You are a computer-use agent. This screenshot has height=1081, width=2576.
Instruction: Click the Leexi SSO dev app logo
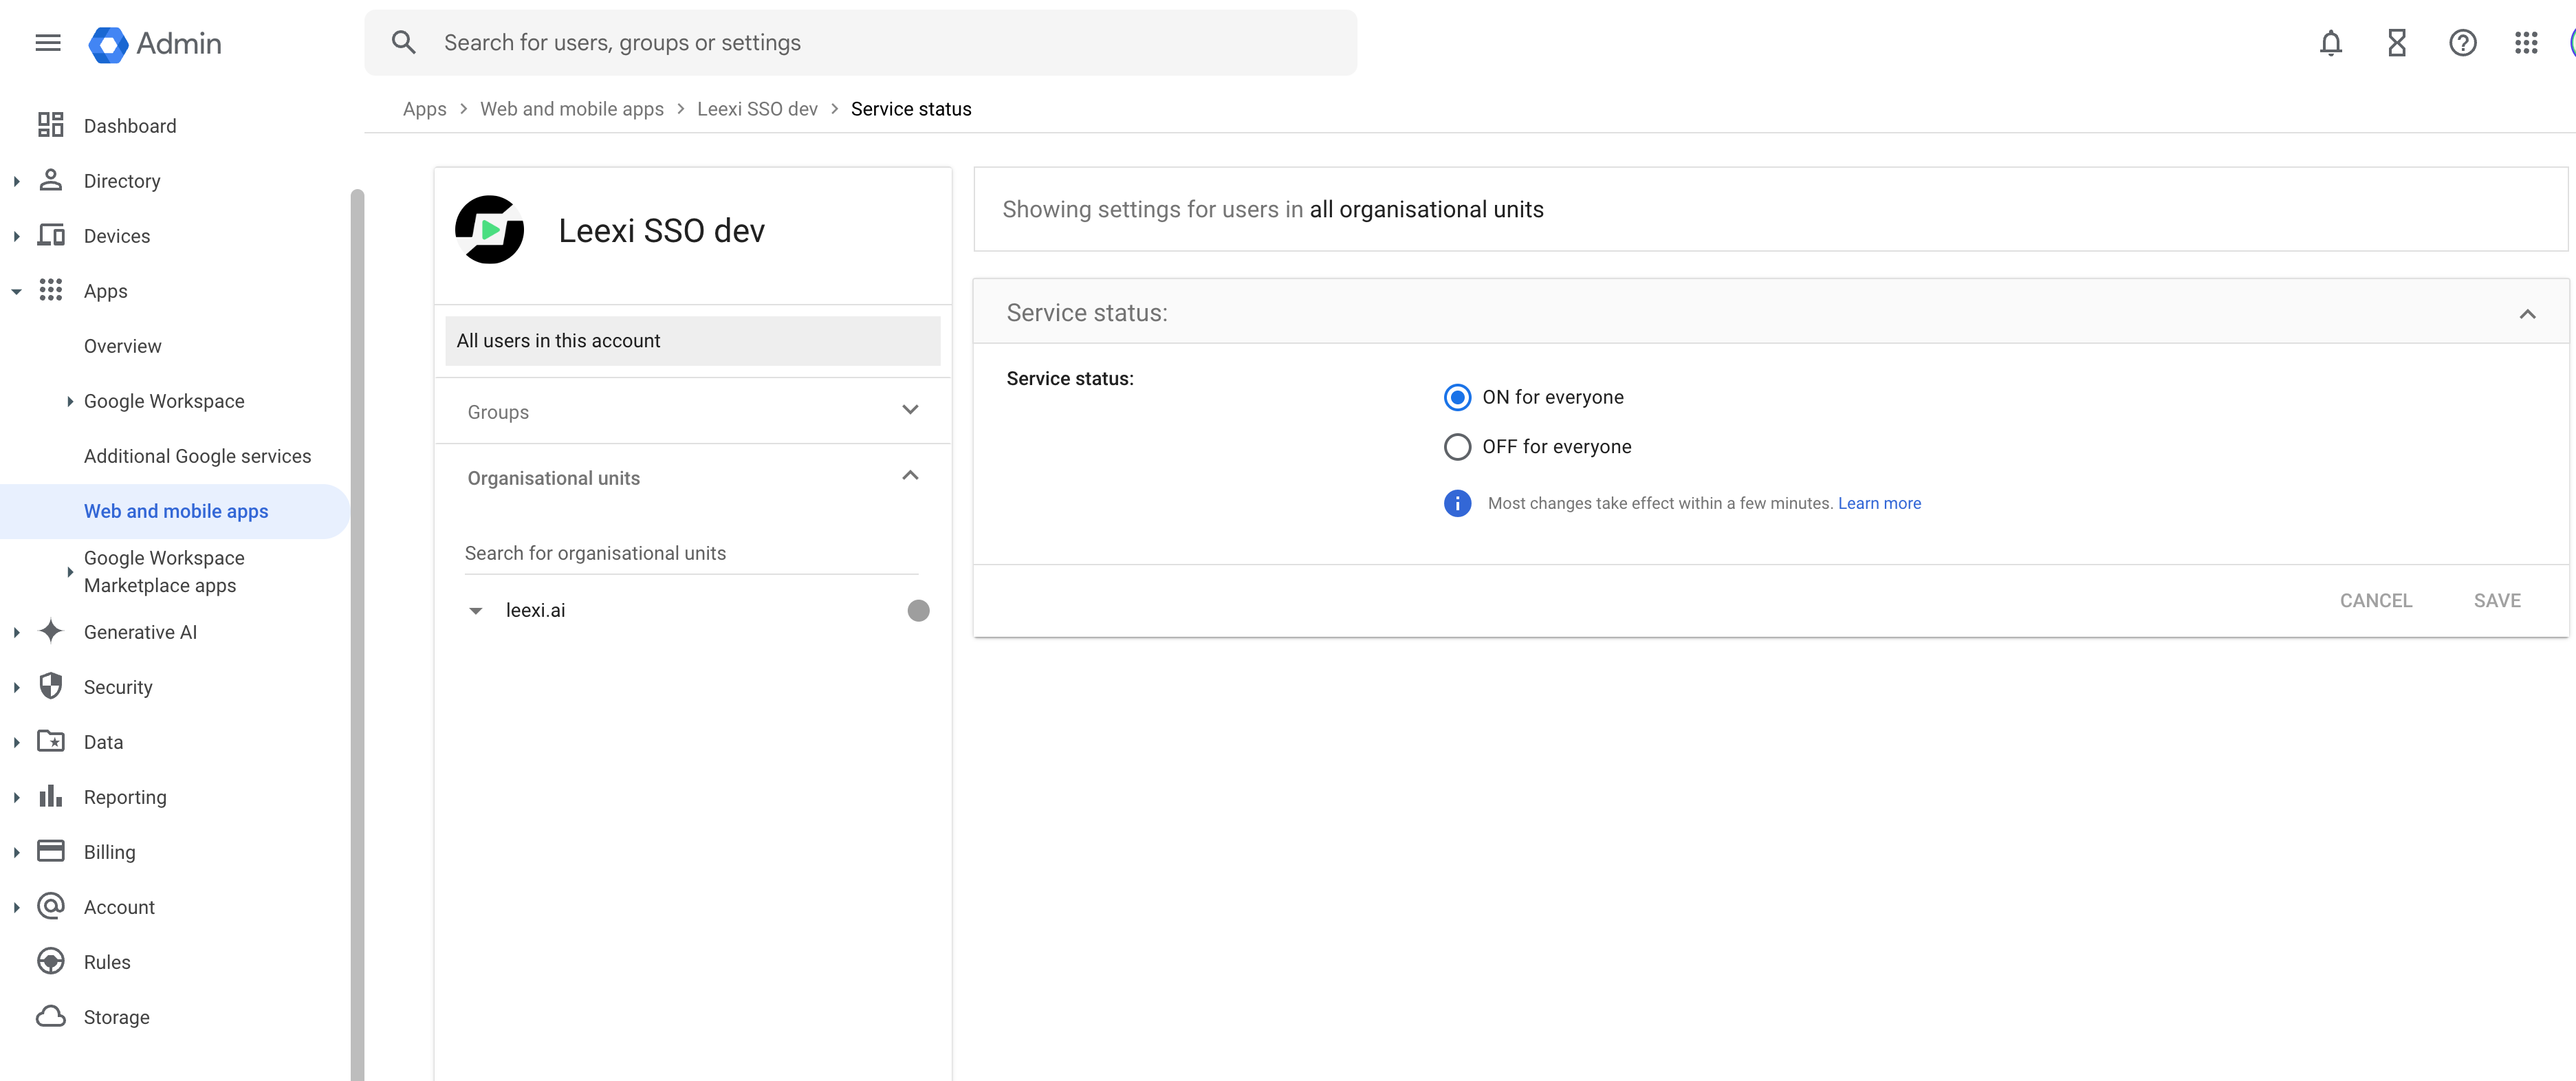coord(489,230)
